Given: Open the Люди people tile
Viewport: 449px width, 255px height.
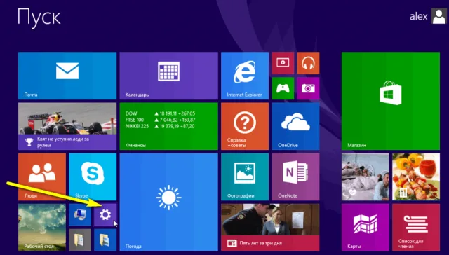Looking at the screenshot, I should pyautogui.click(x=42, y=177).
